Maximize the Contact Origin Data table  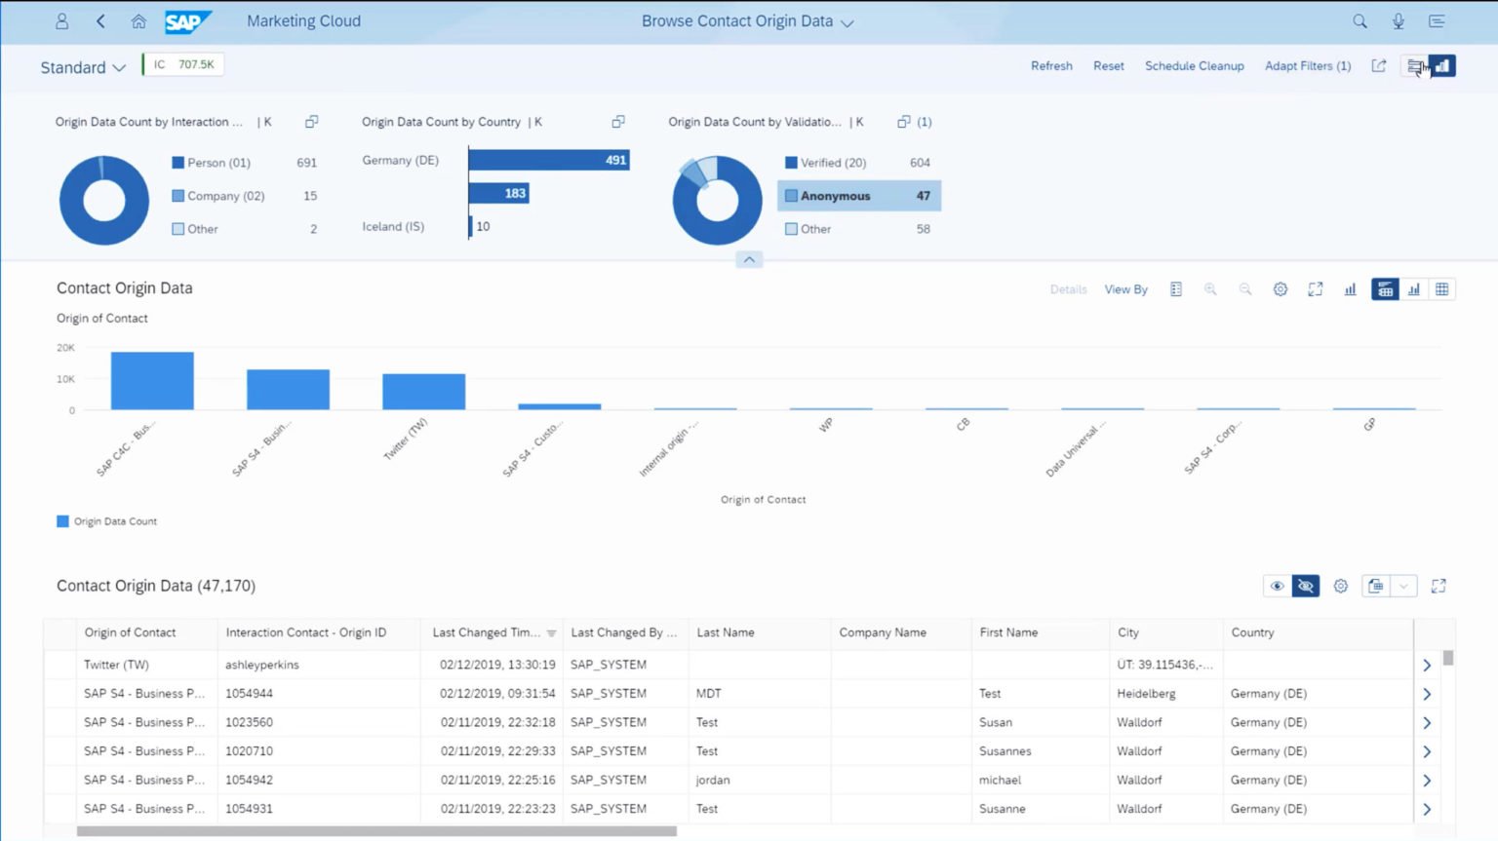pos(1439,586)
